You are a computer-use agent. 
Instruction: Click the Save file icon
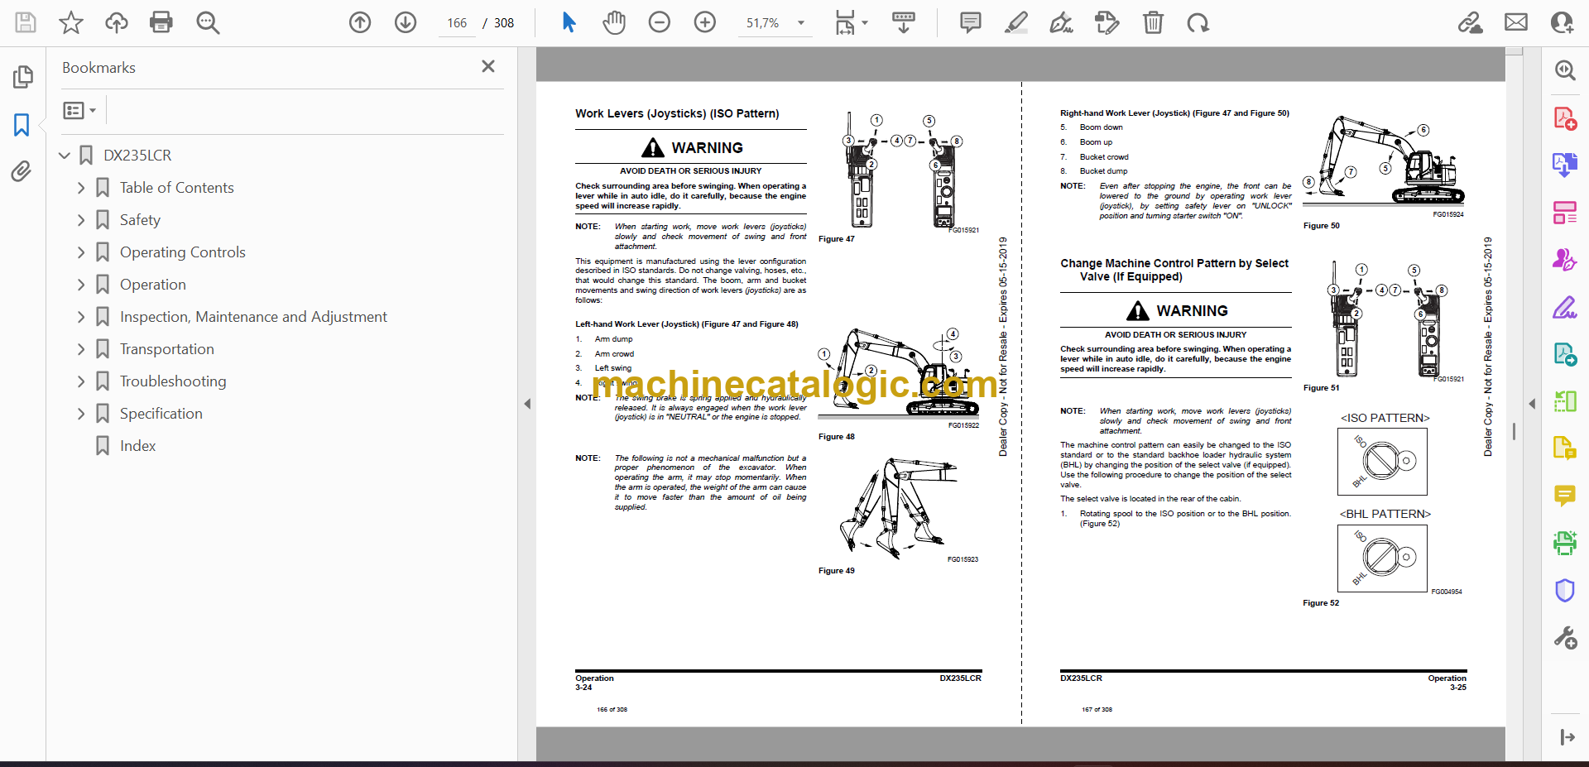pyautogui.click(x=26, y=22)
